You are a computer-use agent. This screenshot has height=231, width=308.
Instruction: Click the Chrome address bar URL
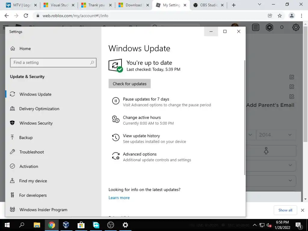tap(75, 16)
